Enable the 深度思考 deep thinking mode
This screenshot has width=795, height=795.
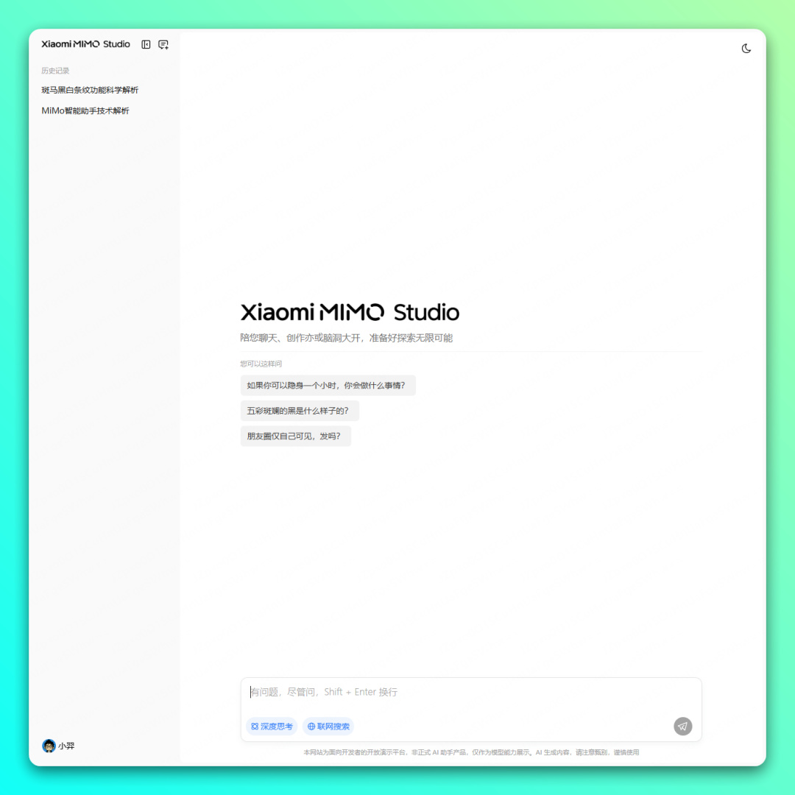click(x=272, y=727)
